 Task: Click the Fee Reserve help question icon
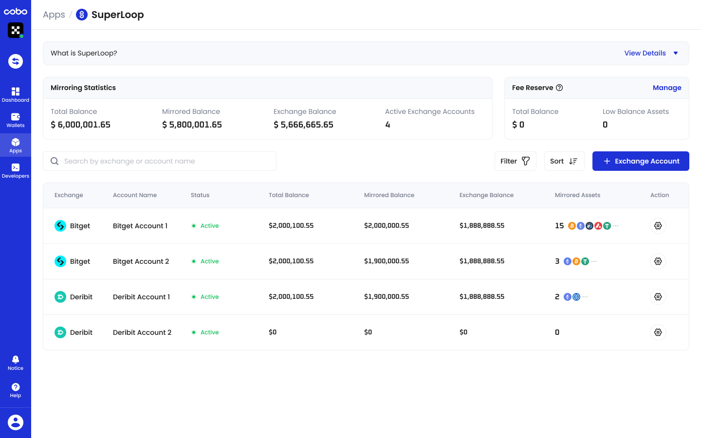pos(559,88)
